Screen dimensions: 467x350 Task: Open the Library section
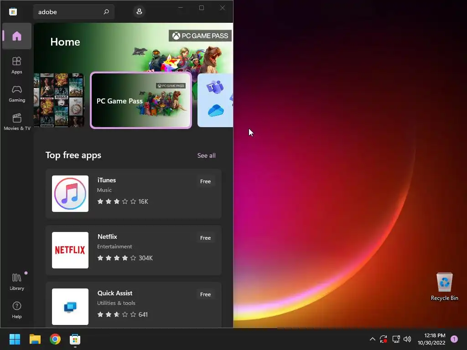tap(17, 282)
